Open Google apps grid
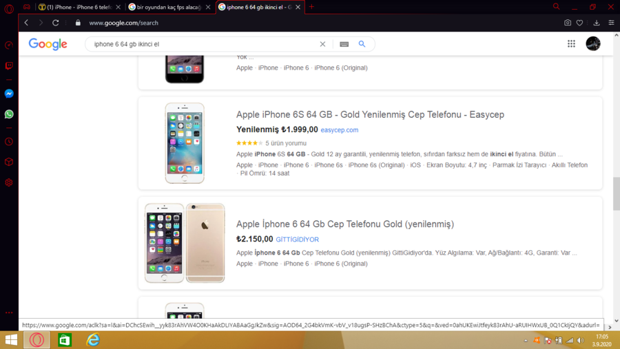Screen dimensions: 620x349 tap(571, 43)
